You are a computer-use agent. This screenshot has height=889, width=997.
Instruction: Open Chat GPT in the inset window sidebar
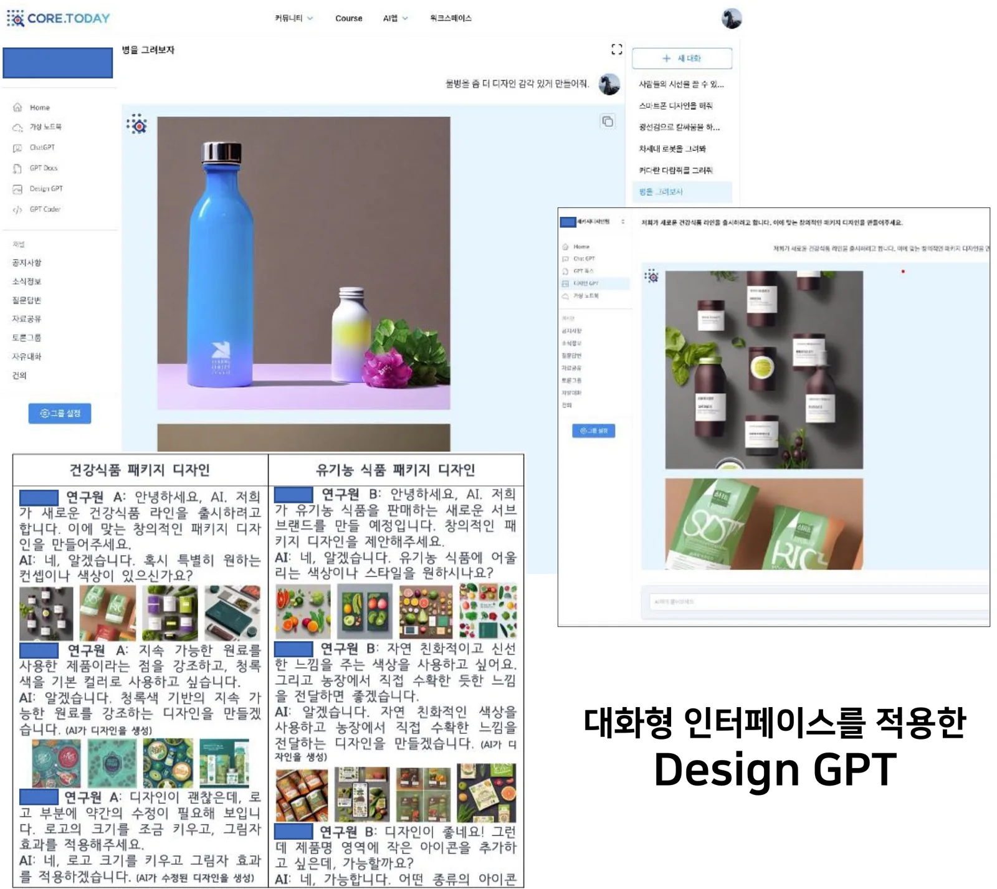coord(580,259)
